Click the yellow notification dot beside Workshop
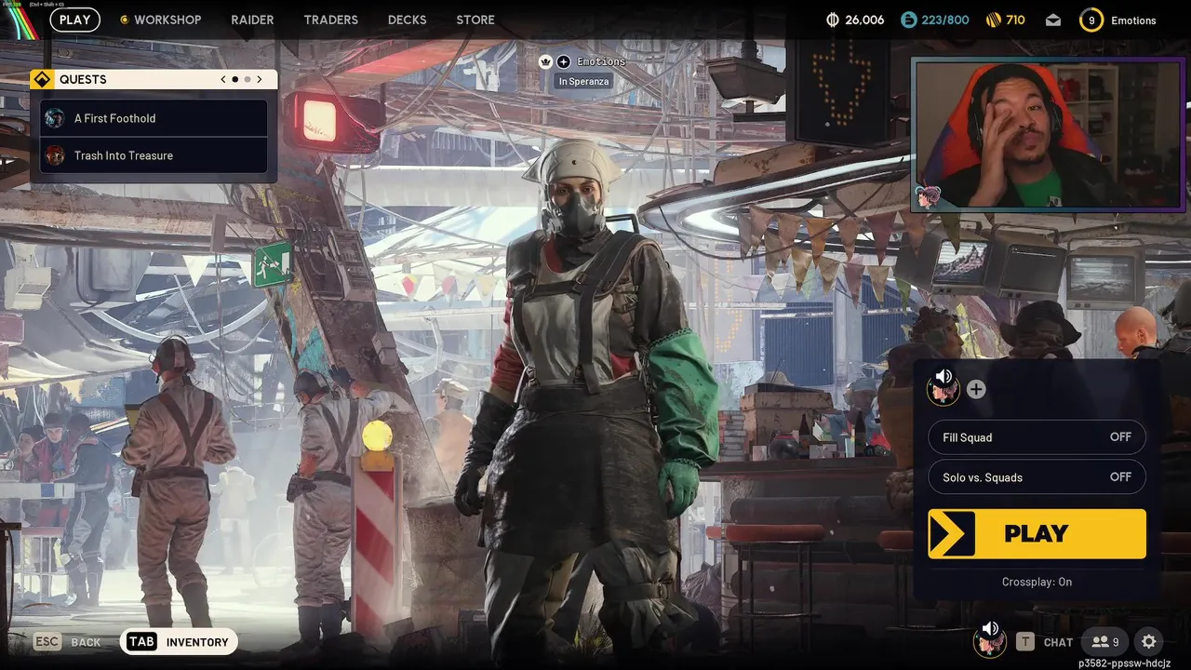Screen dimensions: 1191x670 [x=124, y=20]
